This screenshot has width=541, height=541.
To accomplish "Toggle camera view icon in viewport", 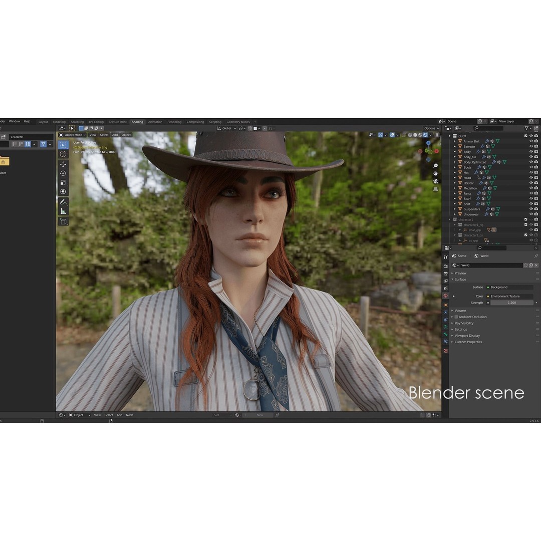I will point(436,181).
